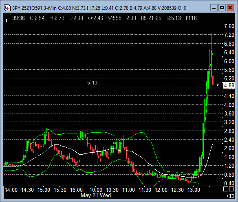
Task: Click the small white marker left of 09:36
Action: click(x=7, y=20)
